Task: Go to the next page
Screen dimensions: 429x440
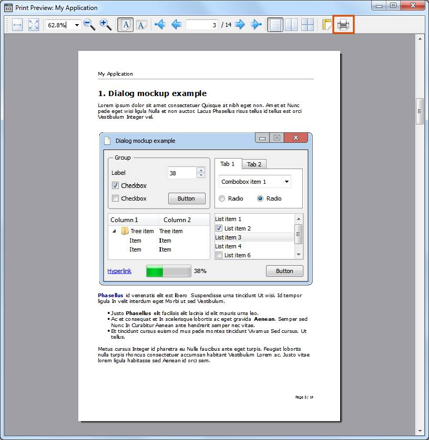Action: (x=240, y=25)
